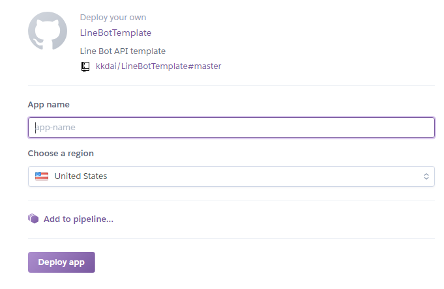Click the #master branch reference
Viewport: 444px width, 289px height.
click(x=205, y=66)
